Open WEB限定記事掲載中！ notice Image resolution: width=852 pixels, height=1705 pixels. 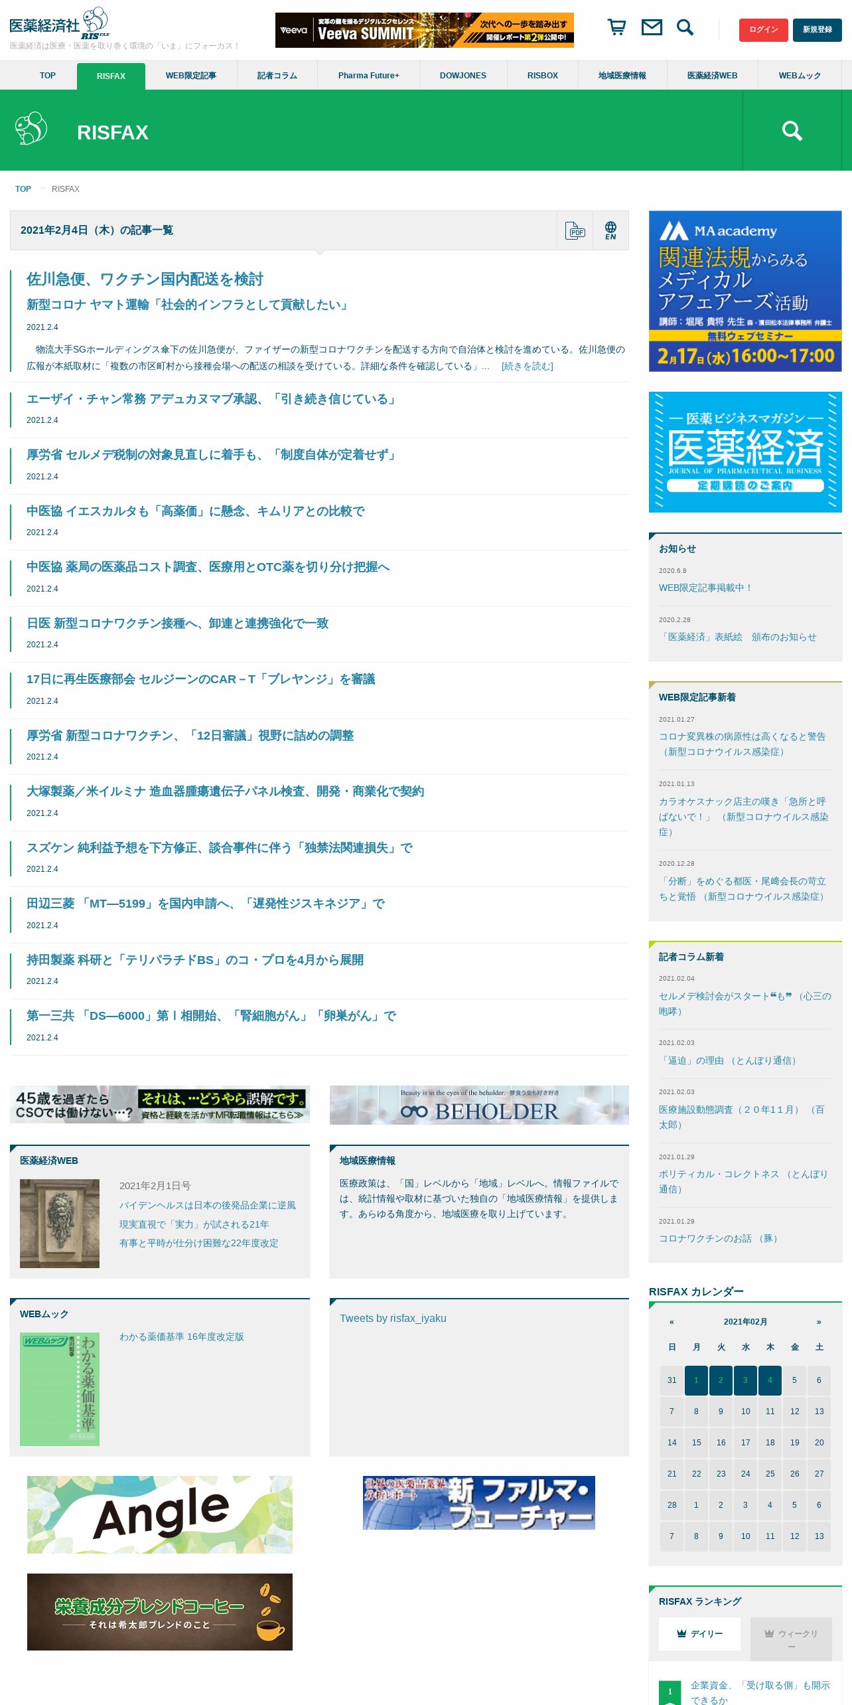click(x=706, y=588)
